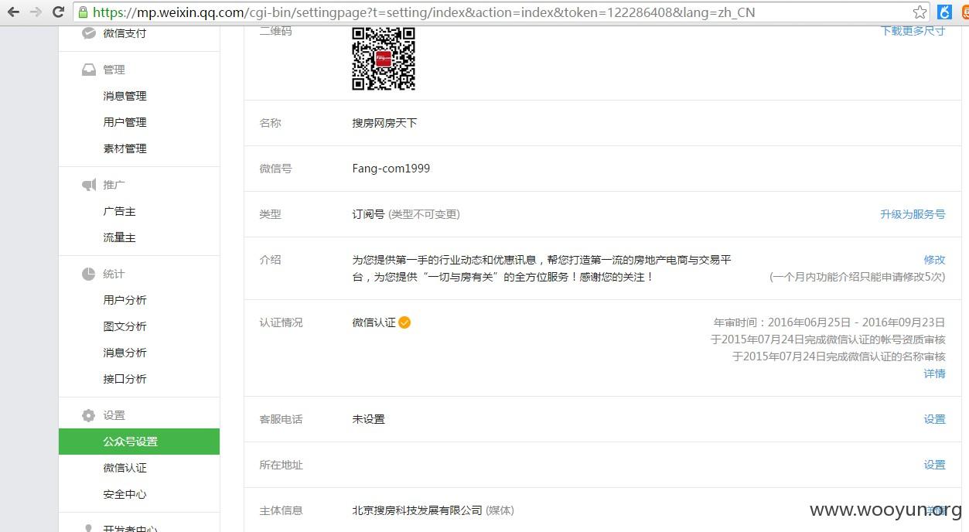The image size is (969, 532).
Task: Click the 推广 megaphone icon
Action: pyautogui.click(x=89, y=185)
